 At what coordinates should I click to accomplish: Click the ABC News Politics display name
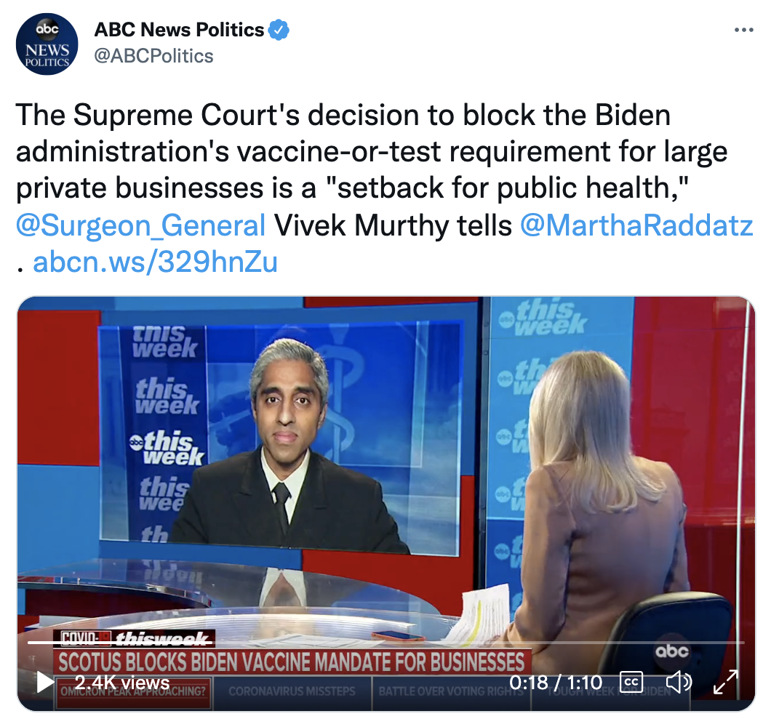tap(179, 30)
